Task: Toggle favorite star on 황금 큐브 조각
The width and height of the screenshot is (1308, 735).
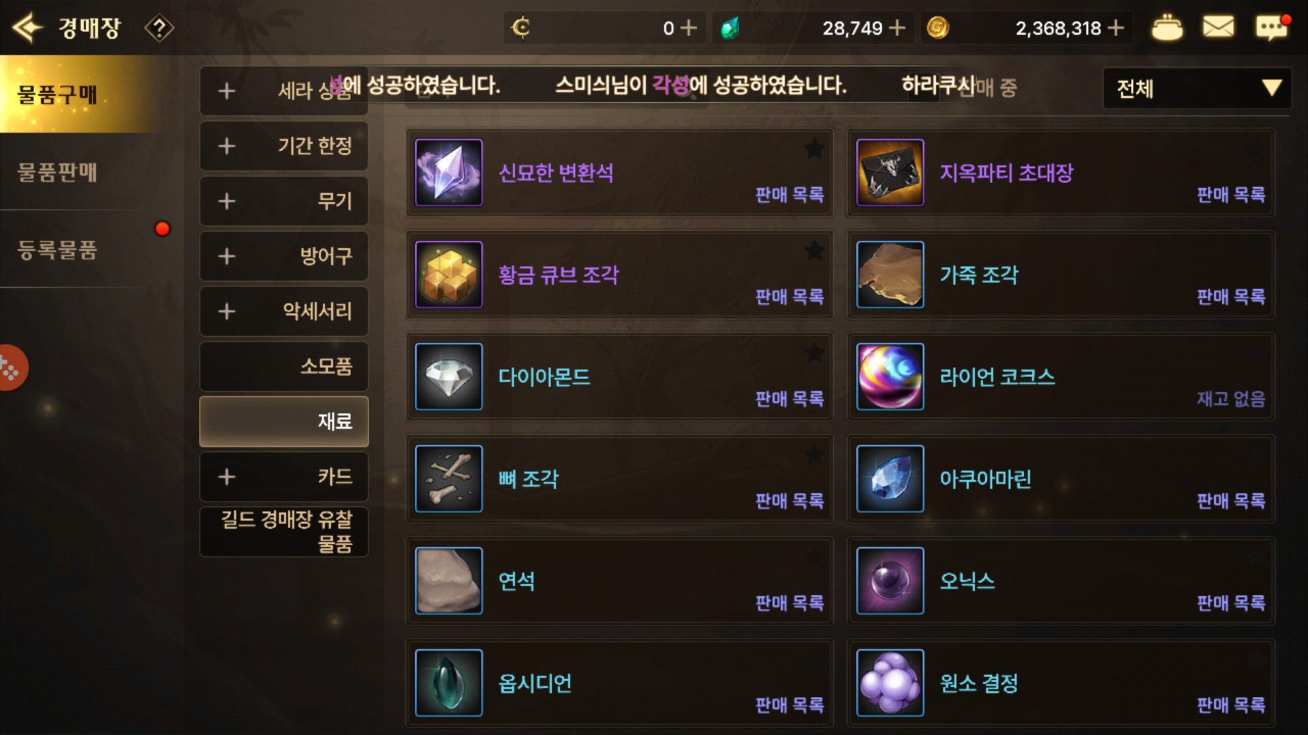Action: coord(814,250)
